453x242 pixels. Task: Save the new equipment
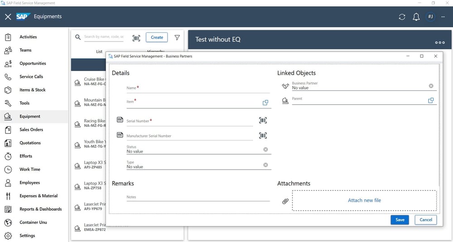[x=400, y=219]
